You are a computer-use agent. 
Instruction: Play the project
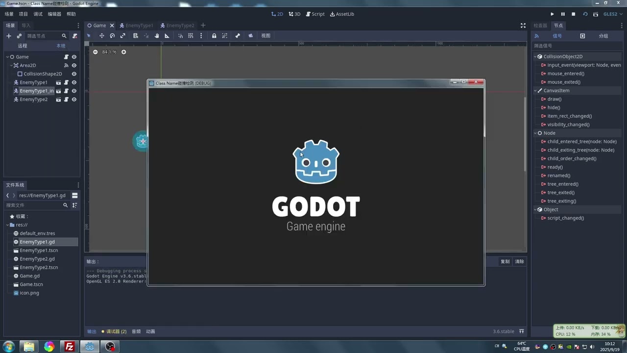552,14
